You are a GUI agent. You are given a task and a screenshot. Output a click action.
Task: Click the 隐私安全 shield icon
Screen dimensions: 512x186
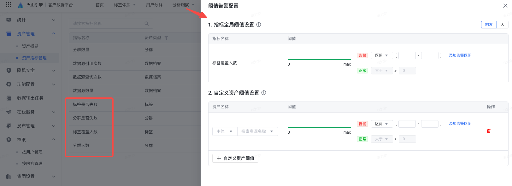[9, 70]
